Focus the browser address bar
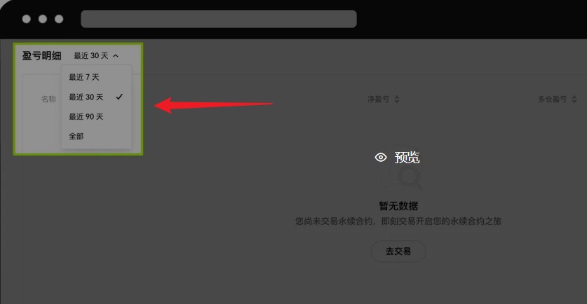This screenshot has height=304, width=587. pyautogui.click(x=219, y=19)
